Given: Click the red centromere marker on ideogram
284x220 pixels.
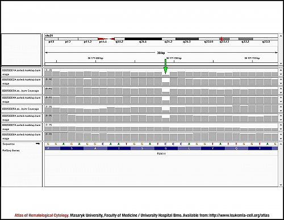Looking at the screenshot, I should coord(106,39).
